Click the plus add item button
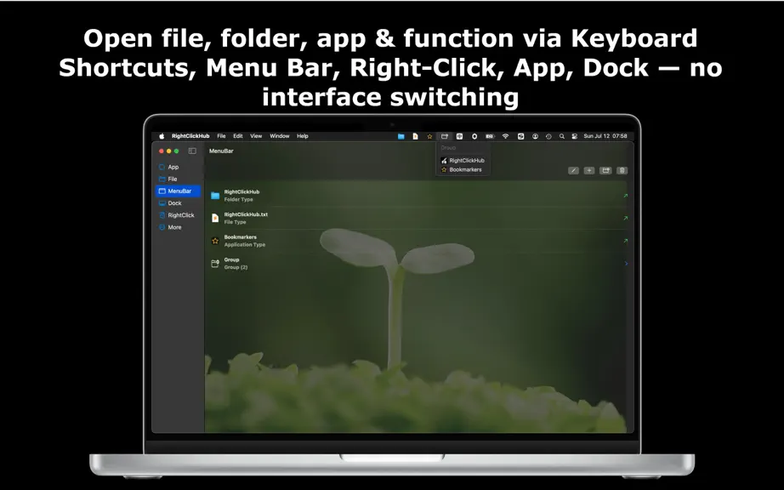Screen dimensions: 784x490 coord(589,170)
